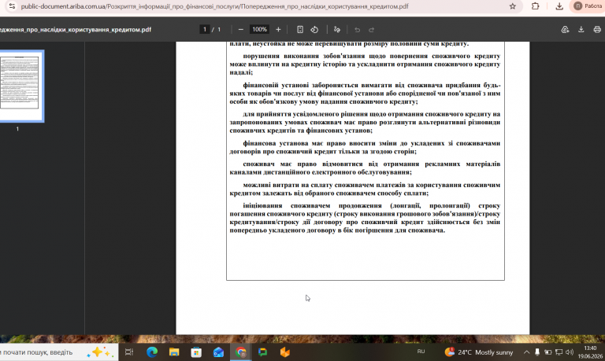Click the page number field showing 1
The width and height of the screenshot is (605, 361).
(x=205, y=29)
